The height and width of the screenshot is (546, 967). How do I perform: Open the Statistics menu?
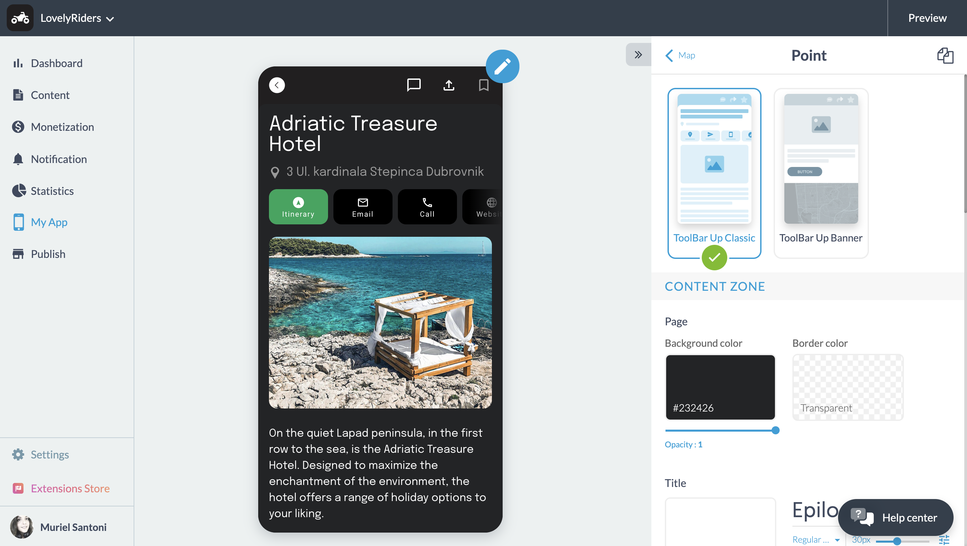coord(52,191)
